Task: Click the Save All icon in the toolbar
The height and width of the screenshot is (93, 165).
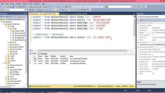Action: 13,7
